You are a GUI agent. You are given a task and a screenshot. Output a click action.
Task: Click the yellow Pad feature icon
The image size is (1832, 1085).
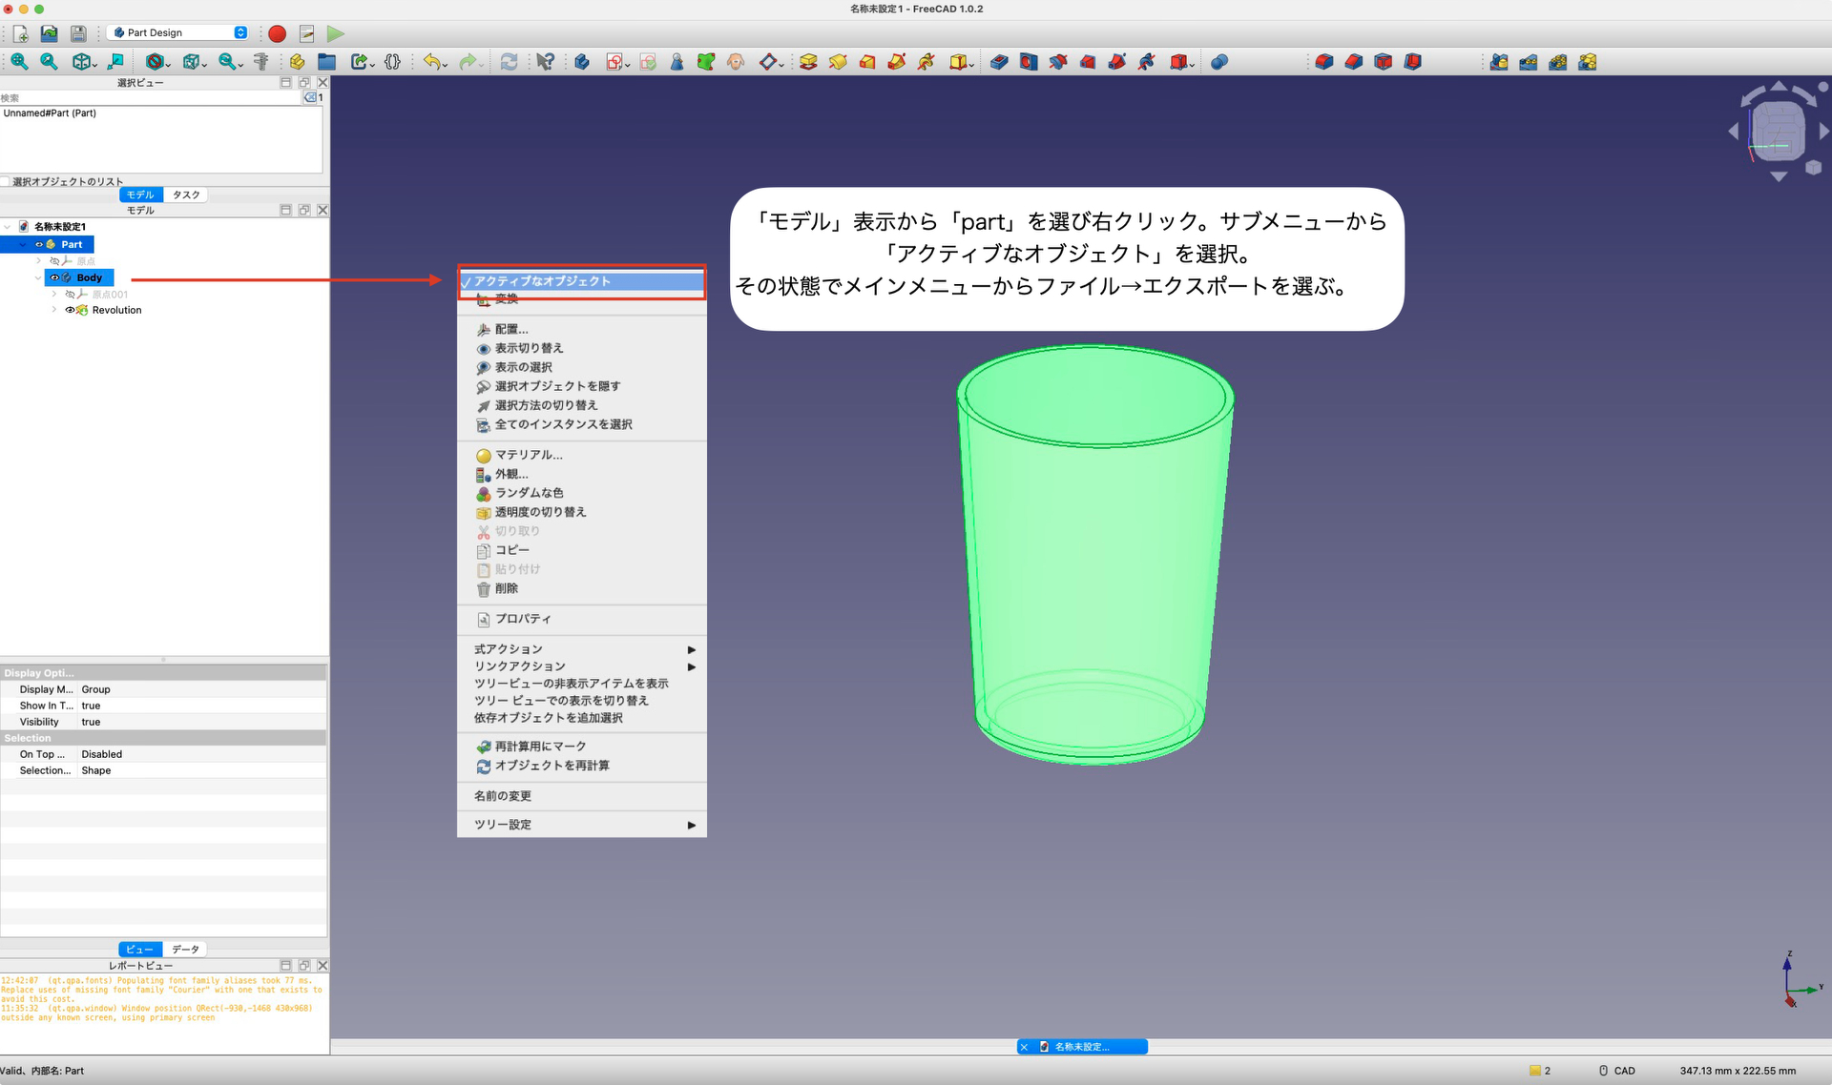[808, 62]
